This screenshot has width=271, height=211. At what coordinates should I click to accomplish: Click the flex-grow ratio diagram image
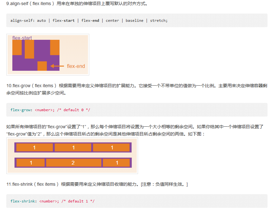tap(72, 156)
